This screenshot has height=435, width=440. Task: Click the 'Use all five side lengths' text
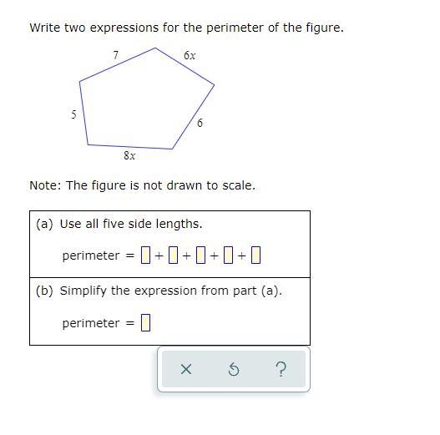coord(131,224)
